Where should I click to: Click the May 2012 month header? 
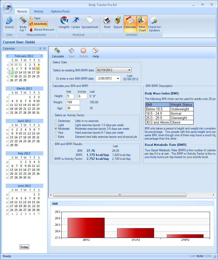[x=24, y=153]
